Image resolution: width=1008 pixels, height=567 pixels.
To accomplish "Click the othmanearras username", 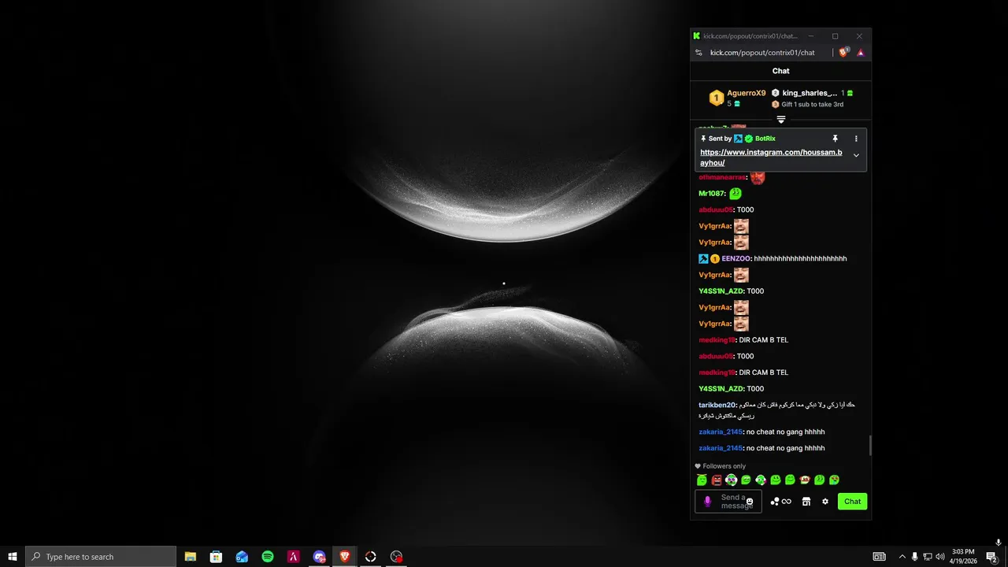I will coord(722,177).
